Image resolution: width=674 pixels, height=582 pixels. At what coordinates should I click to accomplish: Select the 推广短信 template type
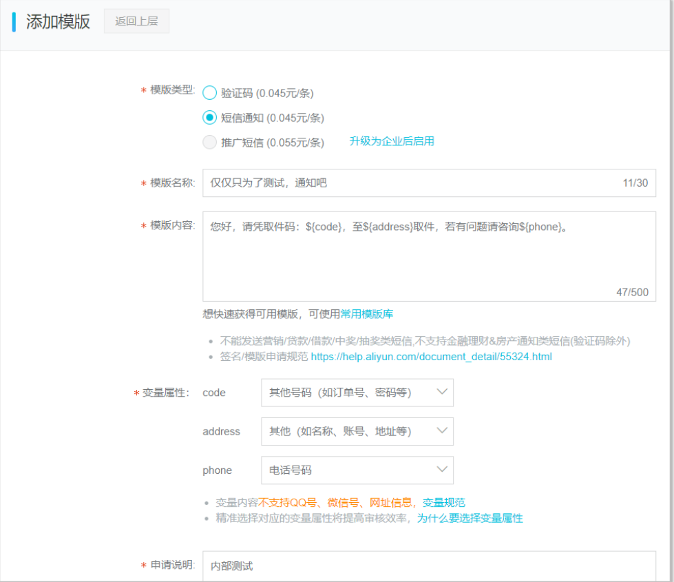tap(209, 143)
